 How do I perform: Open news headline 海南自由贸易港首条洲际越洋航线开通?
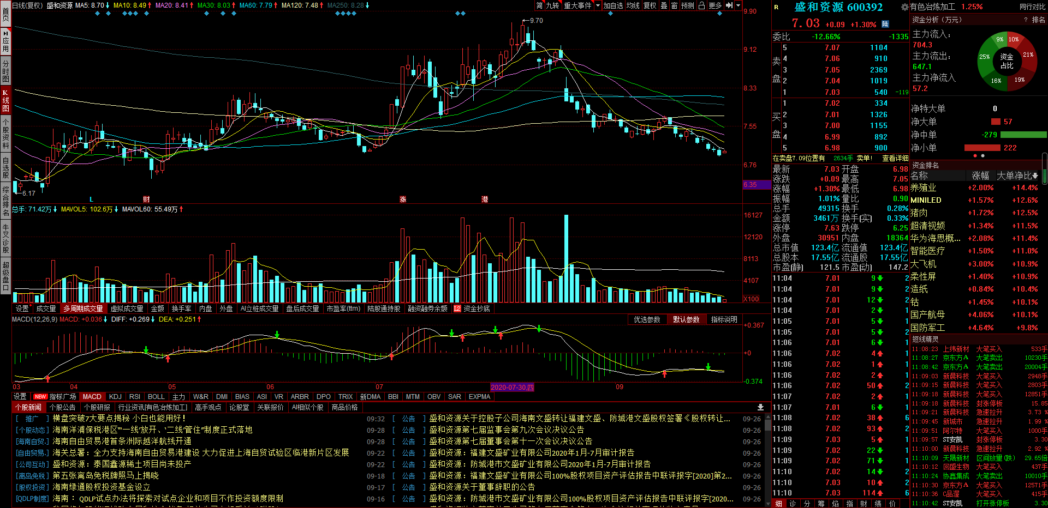click(x=122, y=441)
